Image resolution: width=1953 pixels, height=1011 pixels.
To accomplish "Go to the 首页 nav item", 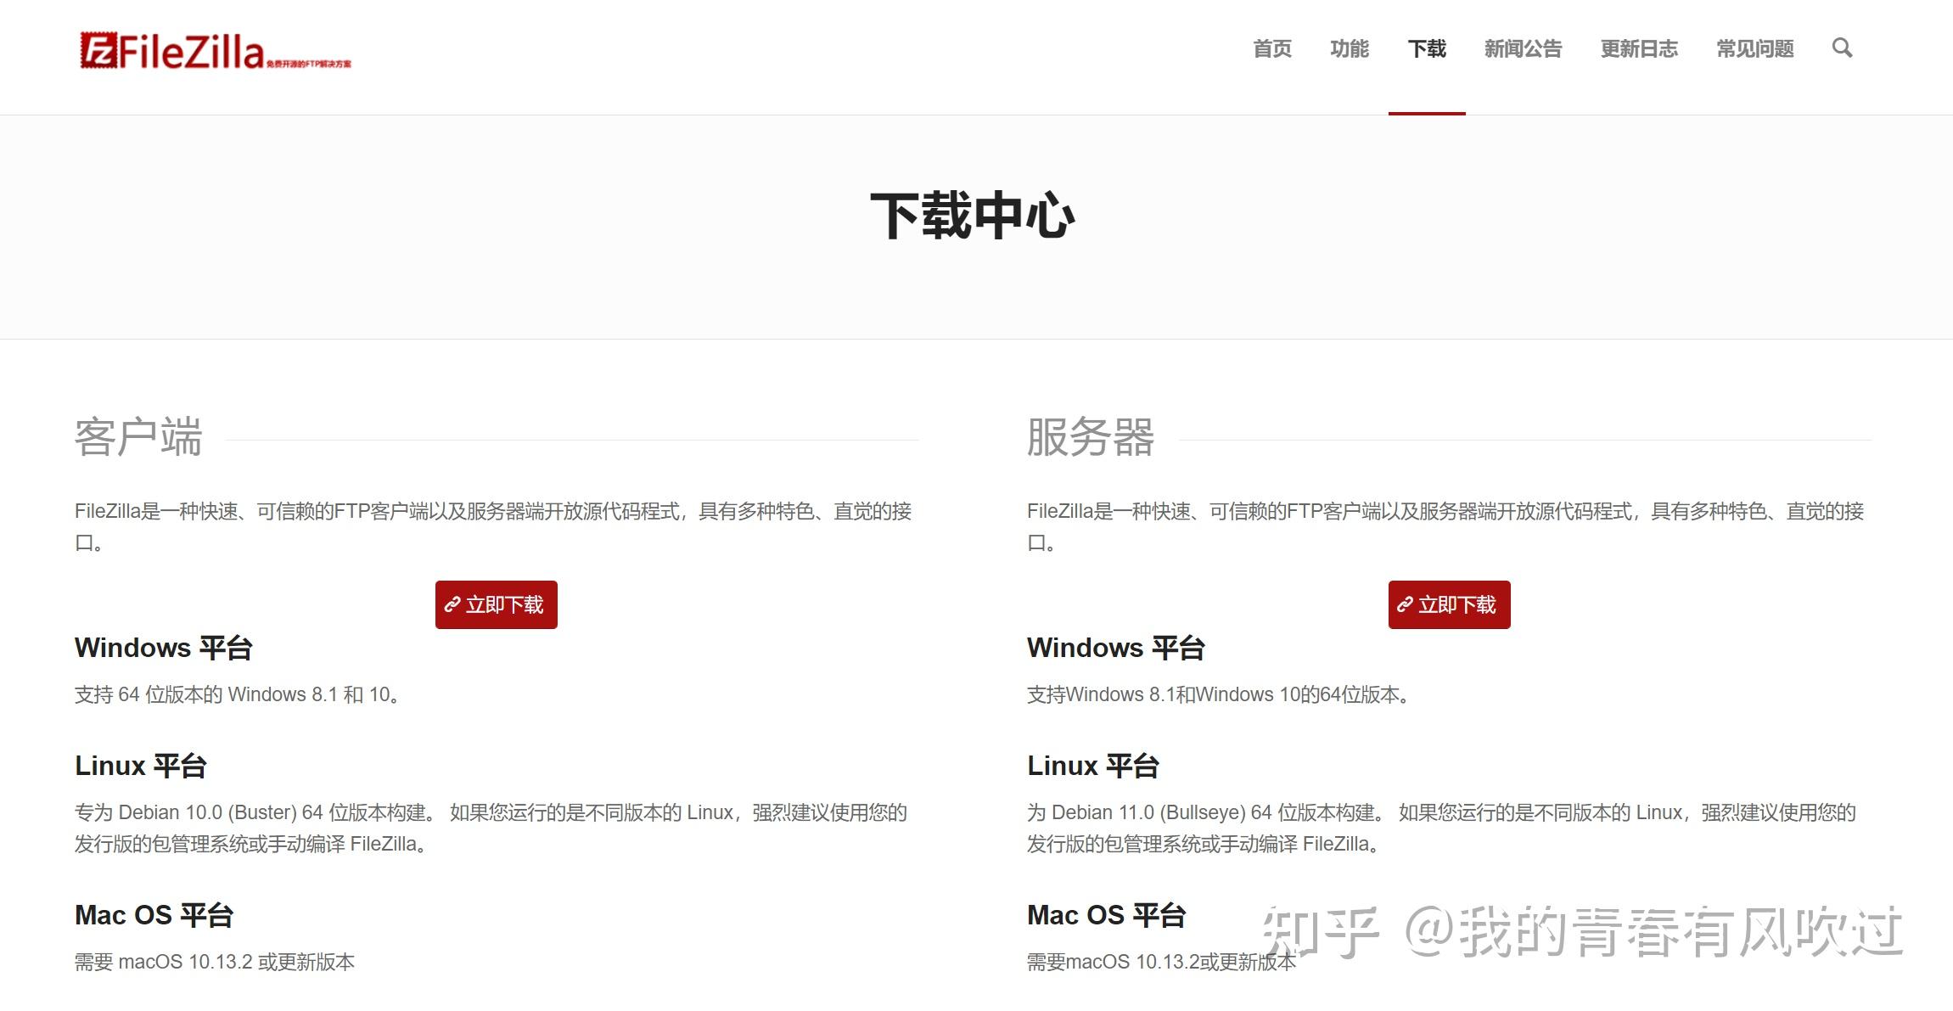I will [1271, 49].
